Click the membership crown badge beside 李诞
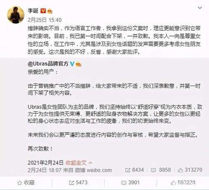209x190 pixels. point(50,11)
